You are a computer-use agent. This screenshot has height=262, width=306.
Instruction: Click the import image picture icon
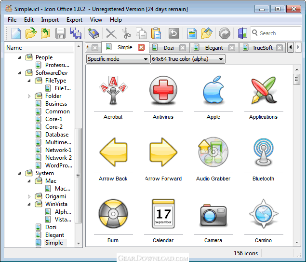tap(192, 33)
